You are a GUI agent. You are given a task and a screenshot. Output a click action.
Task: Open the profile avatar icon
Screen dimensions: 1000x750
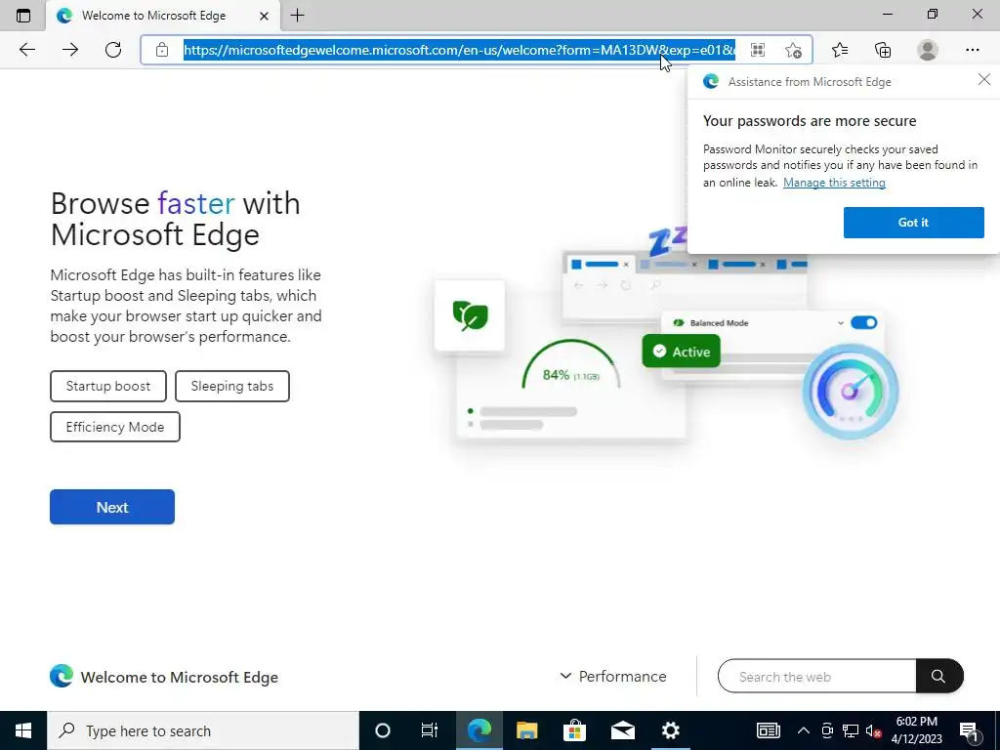click(x=928, y=50)
